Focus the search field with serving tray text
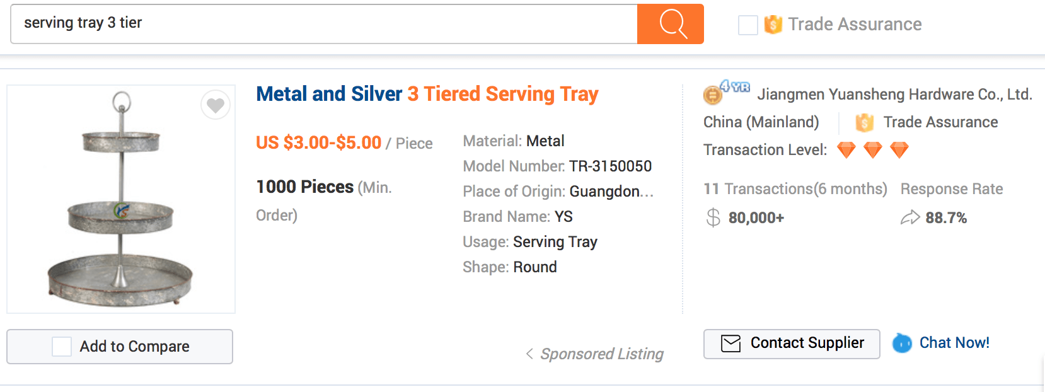This screenshot has width=1045, height=392. tap(324, 24)
